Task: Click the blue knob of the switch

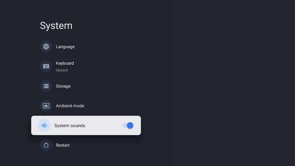Action: pyautogui.click(x=130, y=125)
